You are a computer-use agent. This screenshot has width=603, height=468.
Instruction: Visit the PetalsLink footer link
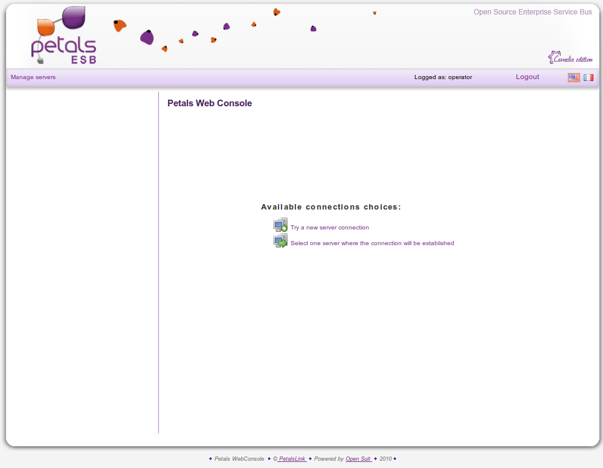[292, 459]
